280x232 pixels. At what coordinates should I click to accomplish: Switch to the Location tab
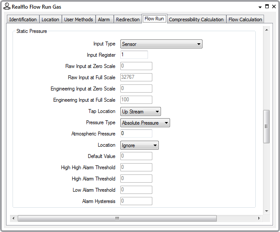(50, 19)
